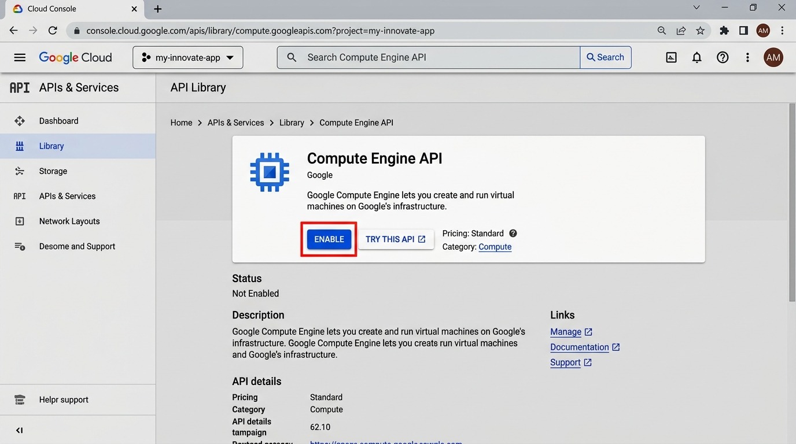Open the notifications bell
796x444 pixels.
697,57
